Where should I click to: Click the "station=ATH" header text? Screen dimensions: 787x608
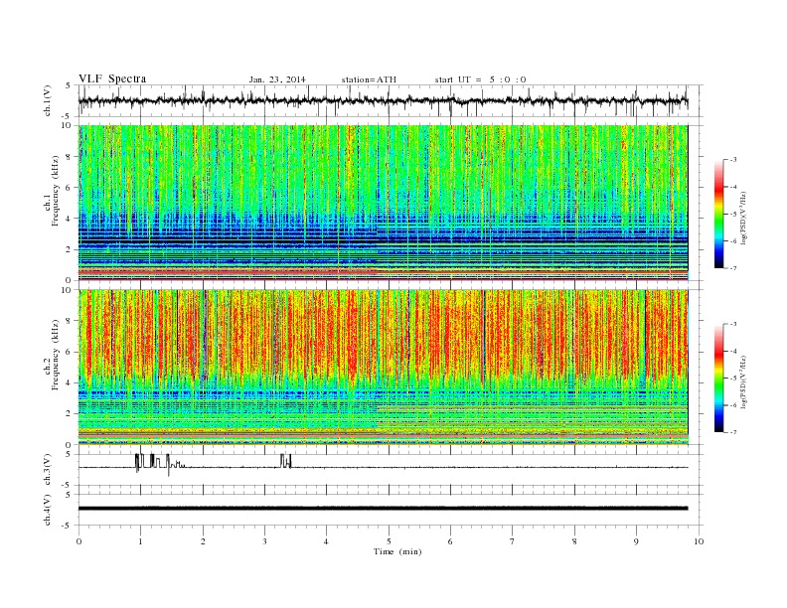369,79
